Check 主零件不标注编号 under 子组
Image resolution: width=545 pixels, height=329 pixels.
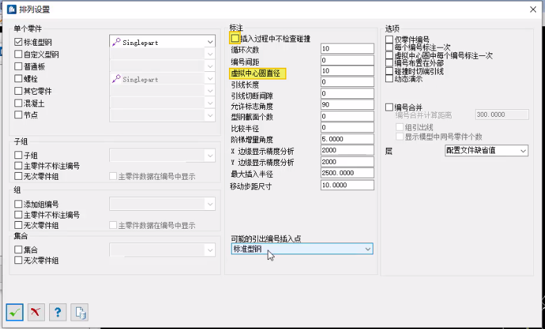pos(19,166)
